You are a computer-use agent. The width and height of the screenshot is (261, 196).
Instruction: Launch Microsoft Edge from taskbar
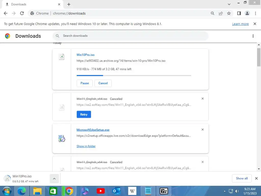click(x=22, y=191)
